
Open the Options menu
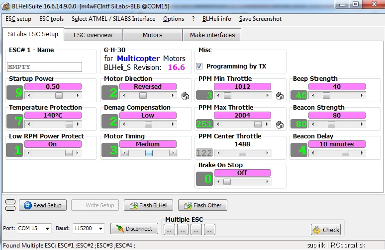(174, 19)
